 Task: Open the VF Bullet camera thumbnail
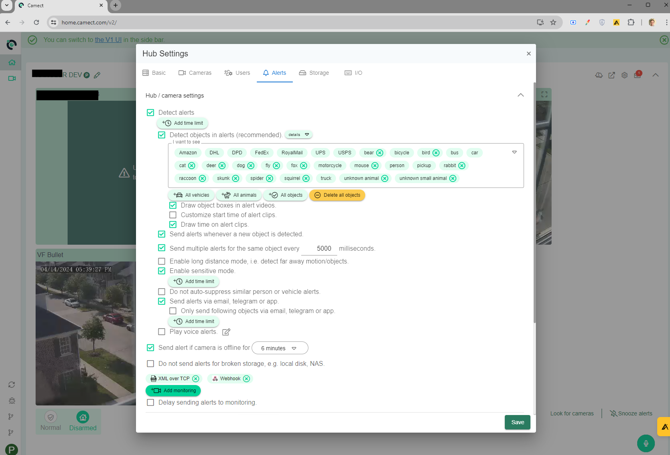pyautogui.click(x=86, y=333)
